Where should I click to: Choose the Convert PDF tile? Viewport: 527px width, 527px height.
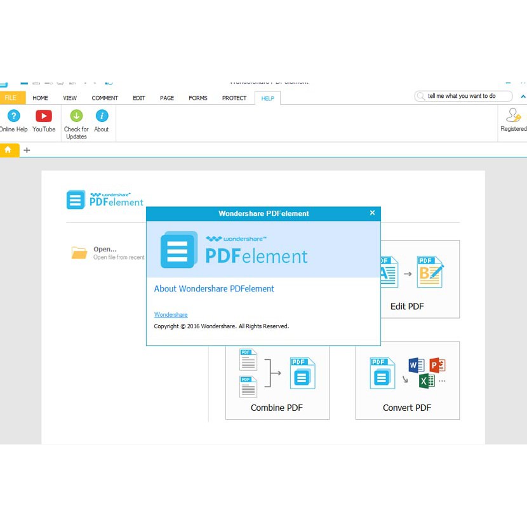coord(407,381)
